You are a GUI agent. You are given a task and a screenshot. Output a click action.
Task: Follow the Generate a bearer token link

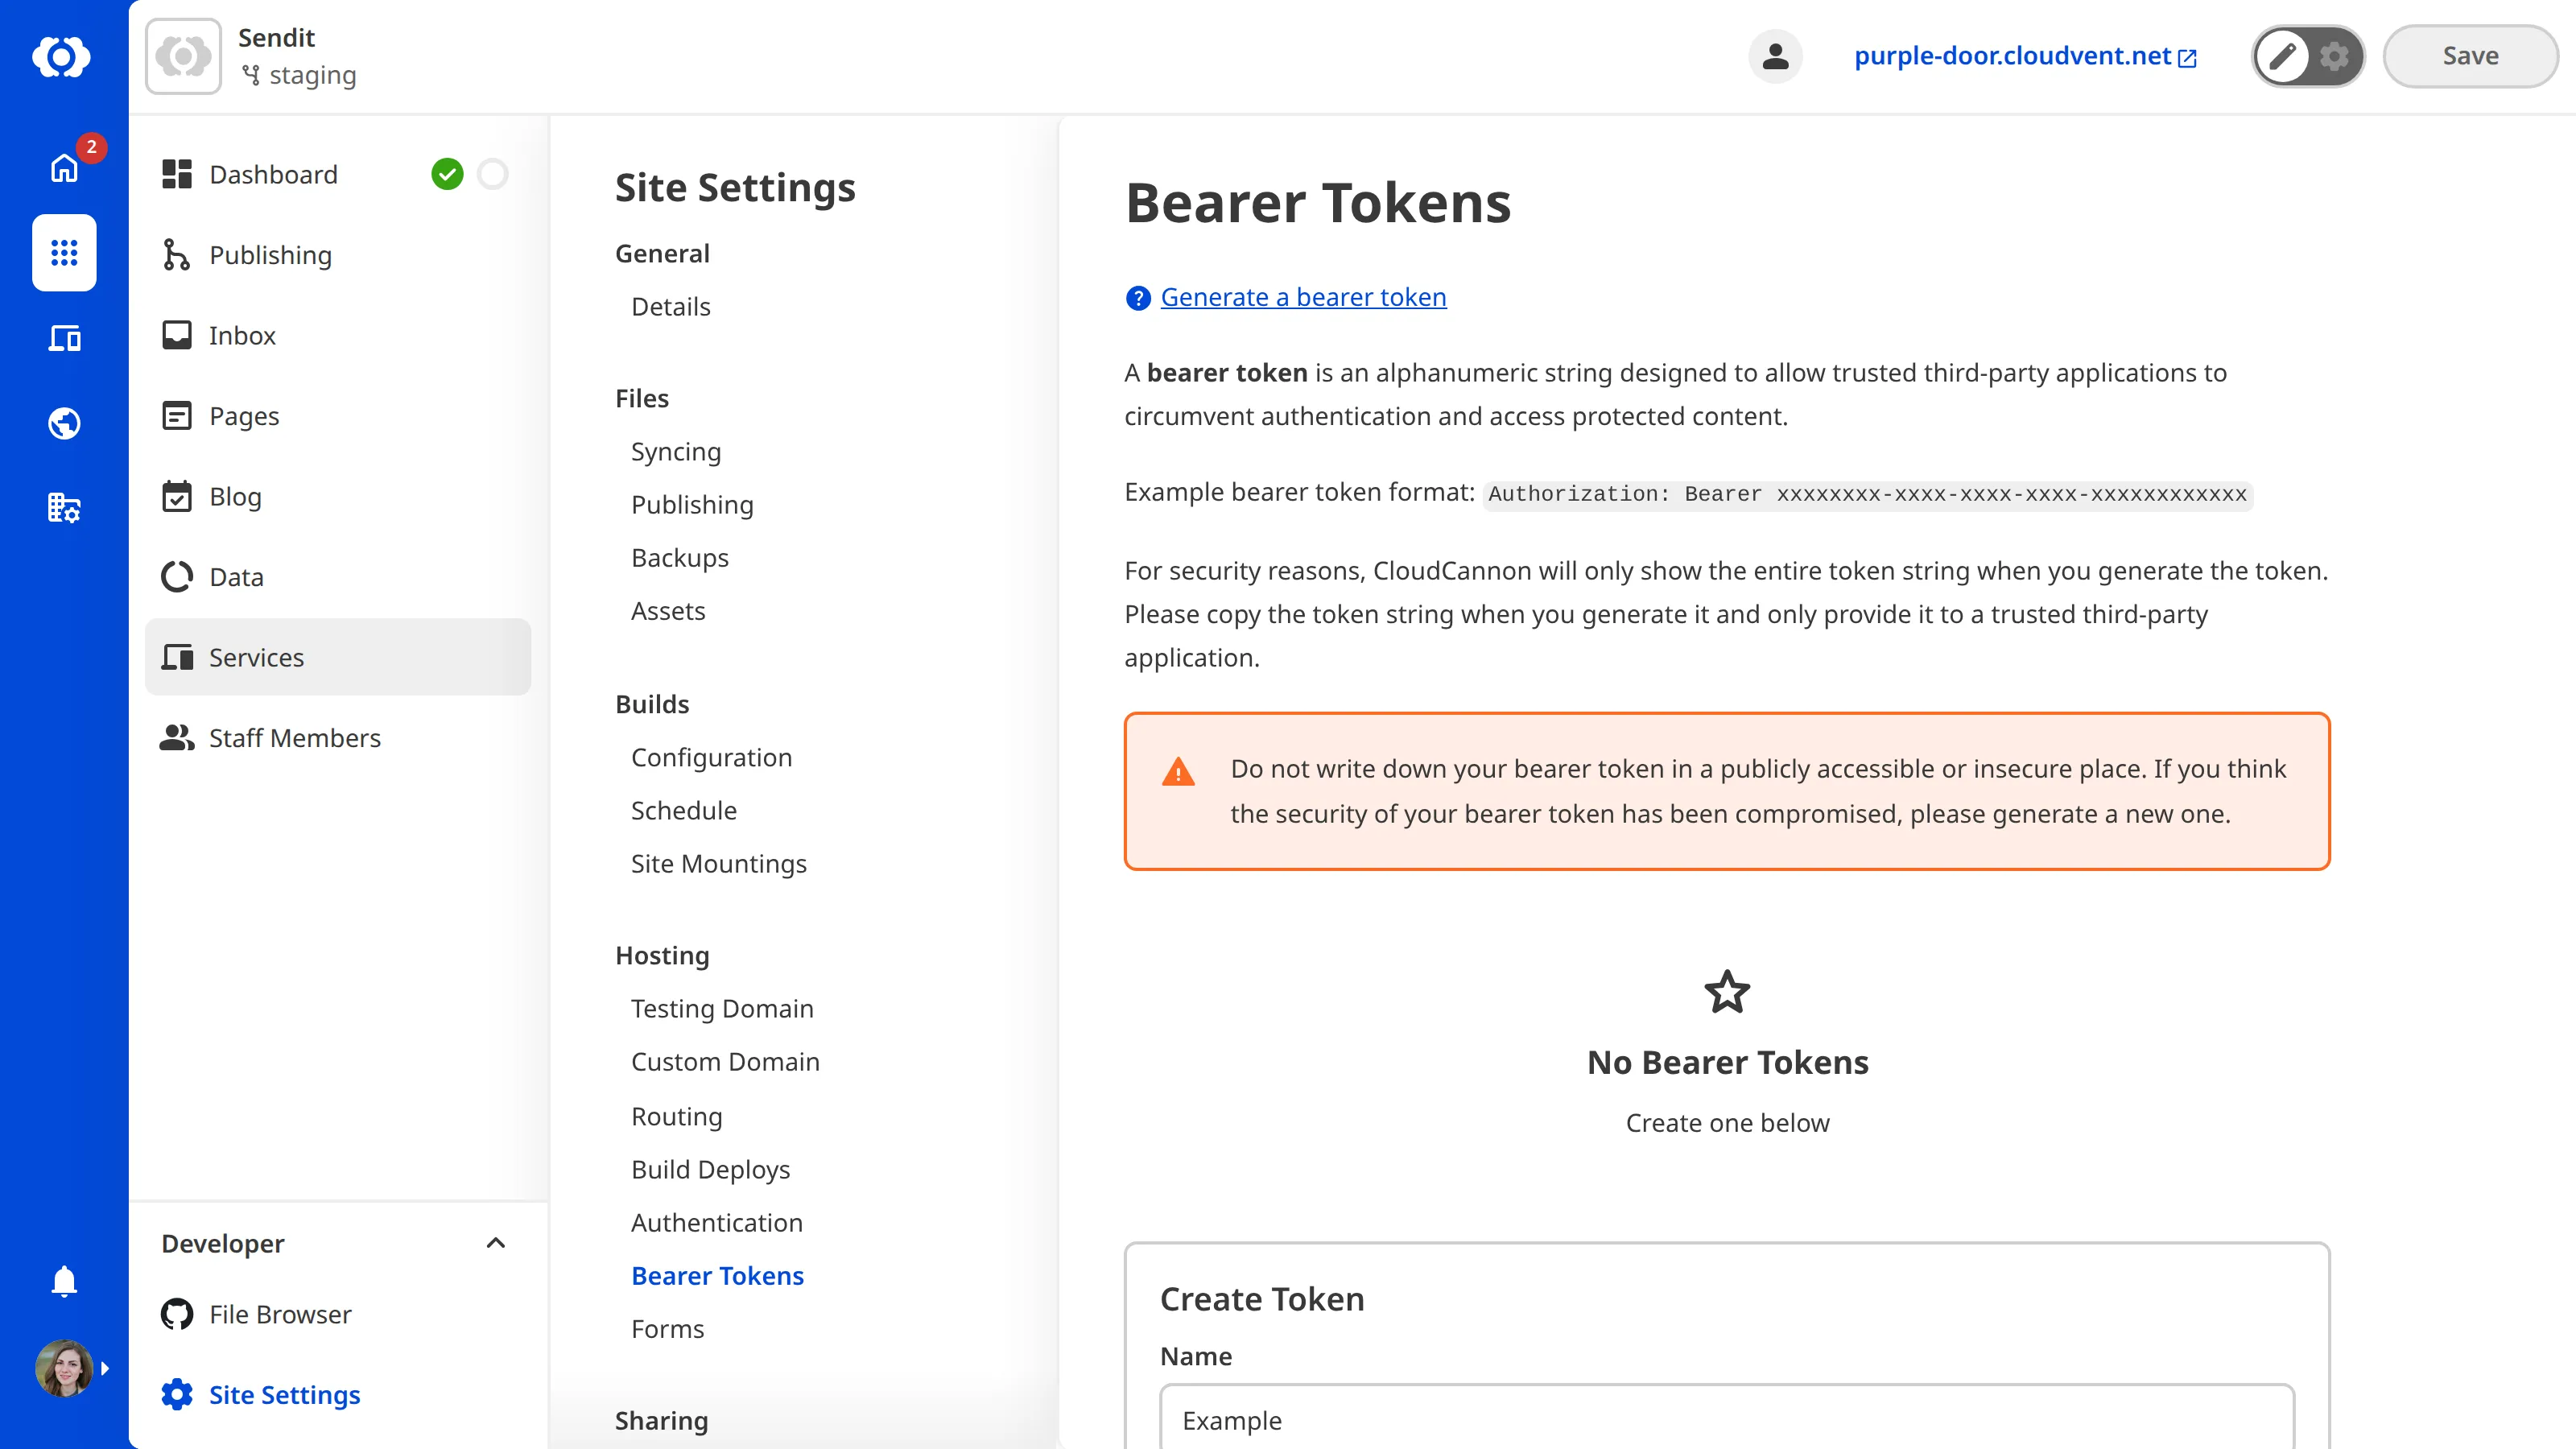[x=1303, y=296]
